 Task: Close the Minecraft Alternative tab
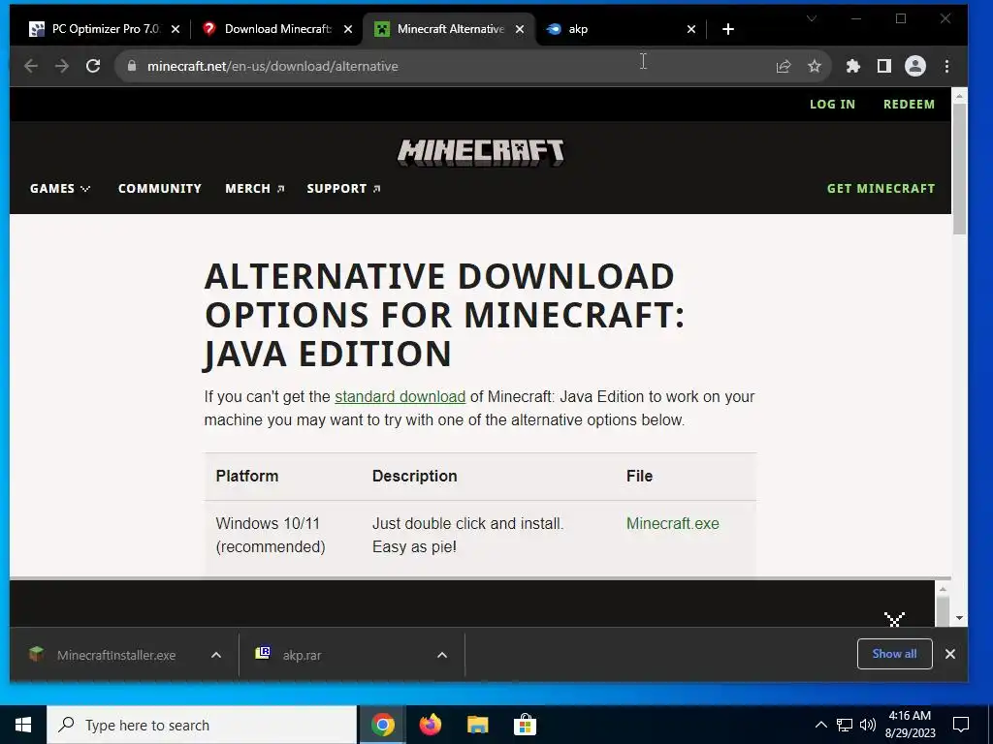click(520, 29)
